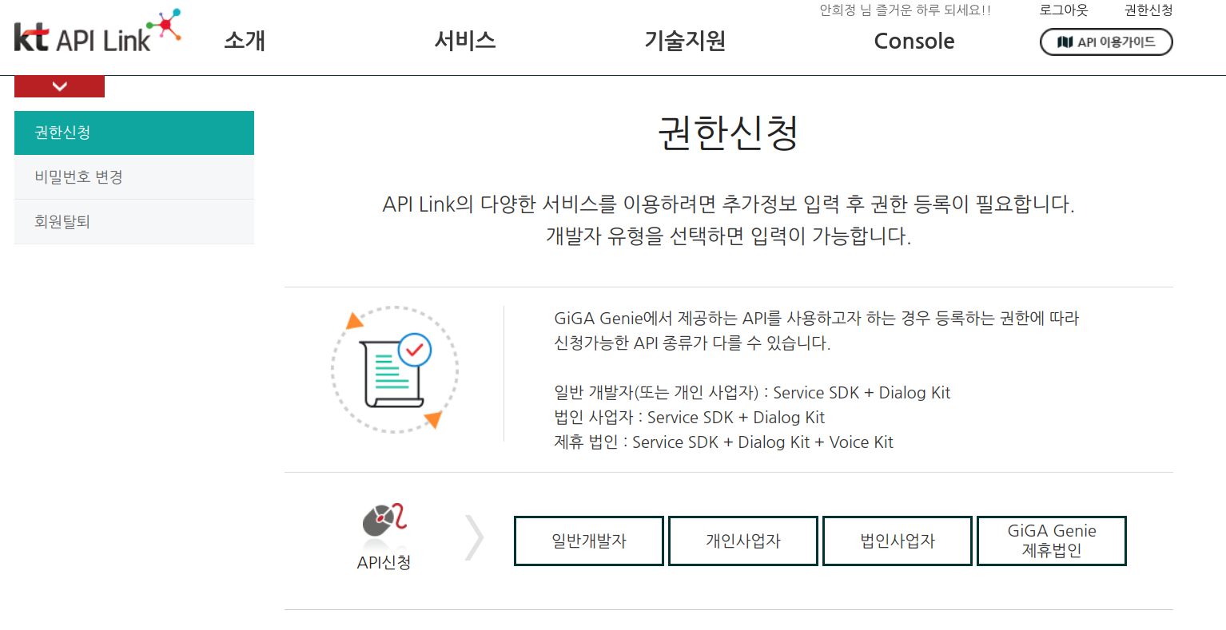Choose the 일반개발자 developer type

click(589, 541)
